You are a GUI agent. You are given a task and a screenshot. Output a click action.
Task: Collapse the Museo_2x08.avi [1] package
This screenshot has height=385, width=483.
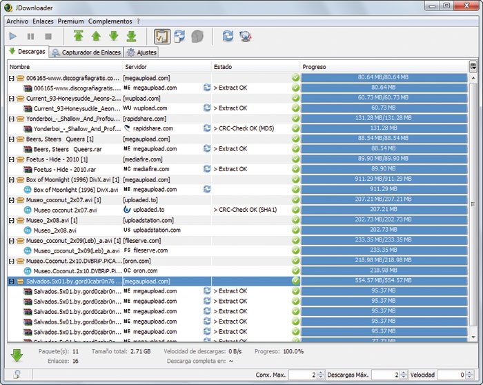[x=12, y=221]
